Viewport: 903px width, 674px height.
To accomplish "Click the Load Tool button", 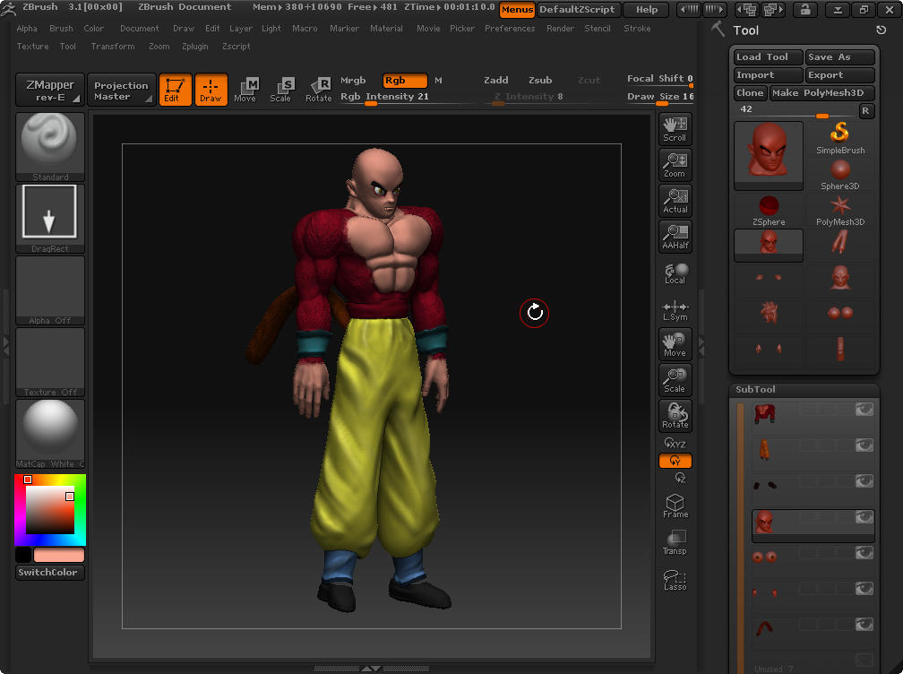I will (x=769, y=57).
